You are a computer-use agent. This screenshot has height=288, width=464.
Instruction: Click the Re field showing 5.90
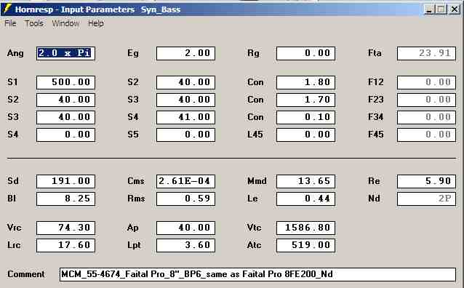point(426,181)
